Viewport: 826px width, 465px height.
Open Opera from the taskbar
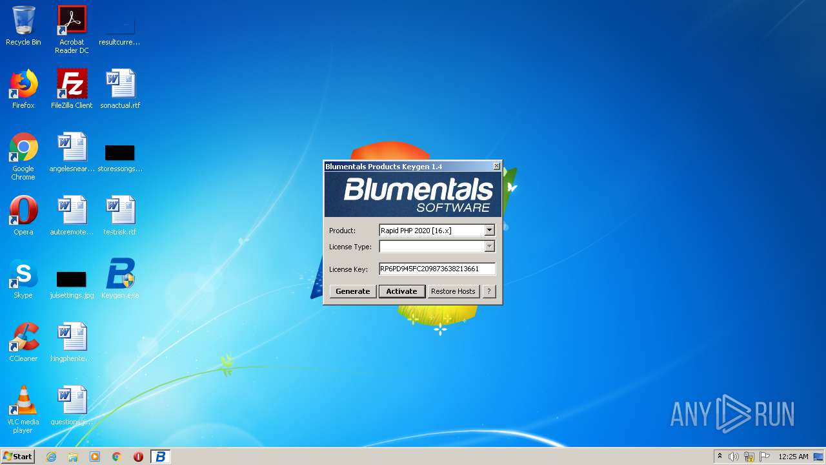tap(138, 457)
